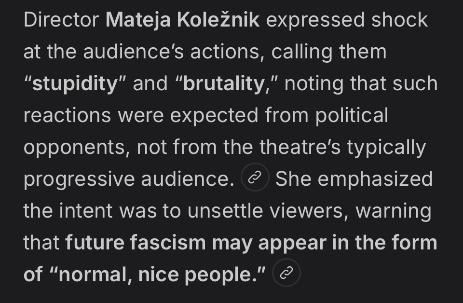The image size is (463, 303).
Task: Click the bold name Mateja Koležnik
Action: coord(182,20)
